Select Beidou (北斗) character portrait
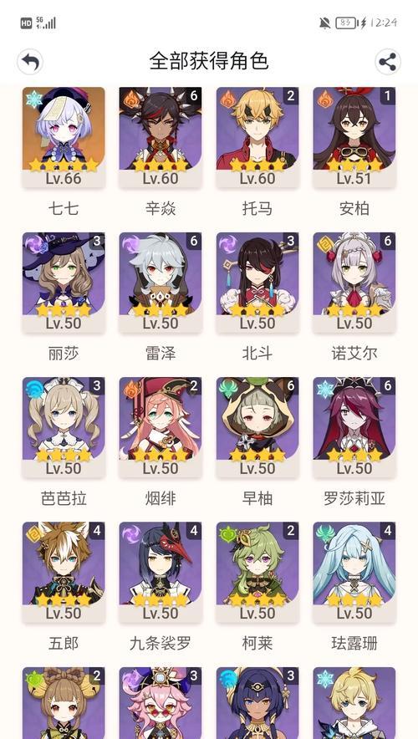This screenshot has height=739, width=418. [257, 282]
